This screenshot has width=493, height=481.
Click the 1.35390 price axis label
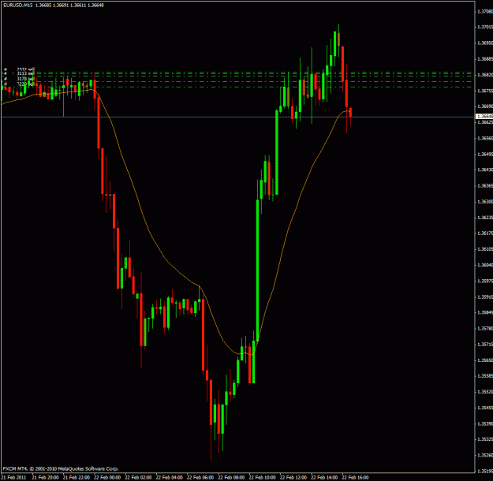(485, 423)
